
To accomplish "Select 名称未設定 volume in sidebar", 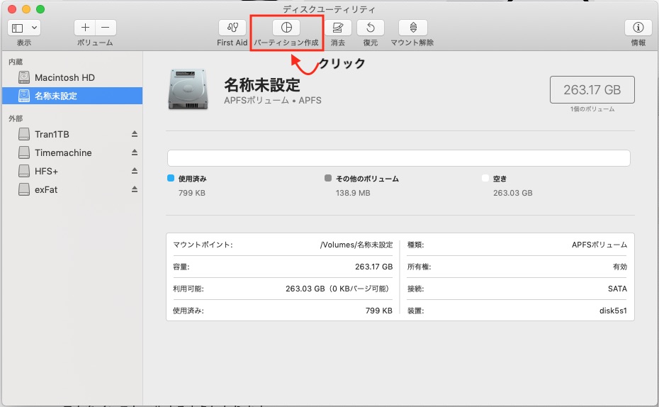I will click(56, 96).
